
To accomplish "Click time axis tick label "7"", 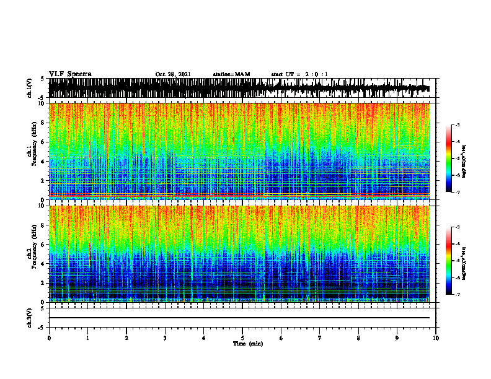I will pos(320,338).
